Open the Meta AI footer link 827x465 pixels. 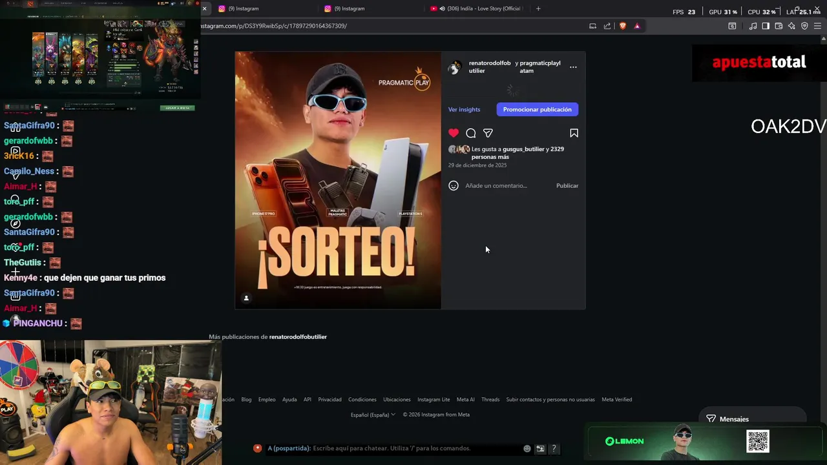point(466,399)
